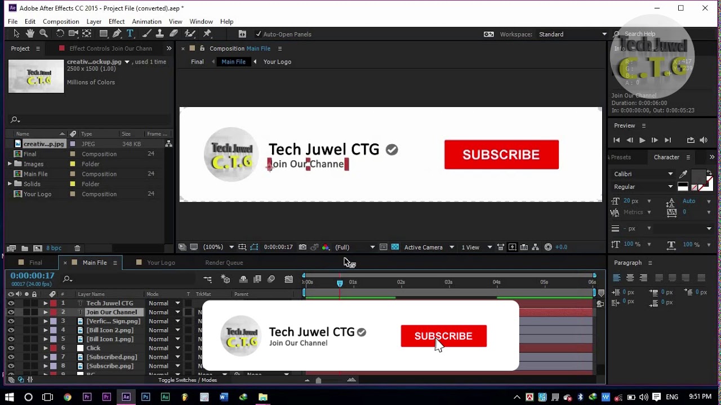The image size is (721, 405).
Task: Select the Zoom magnifier tool
Action: pos(43,34)
